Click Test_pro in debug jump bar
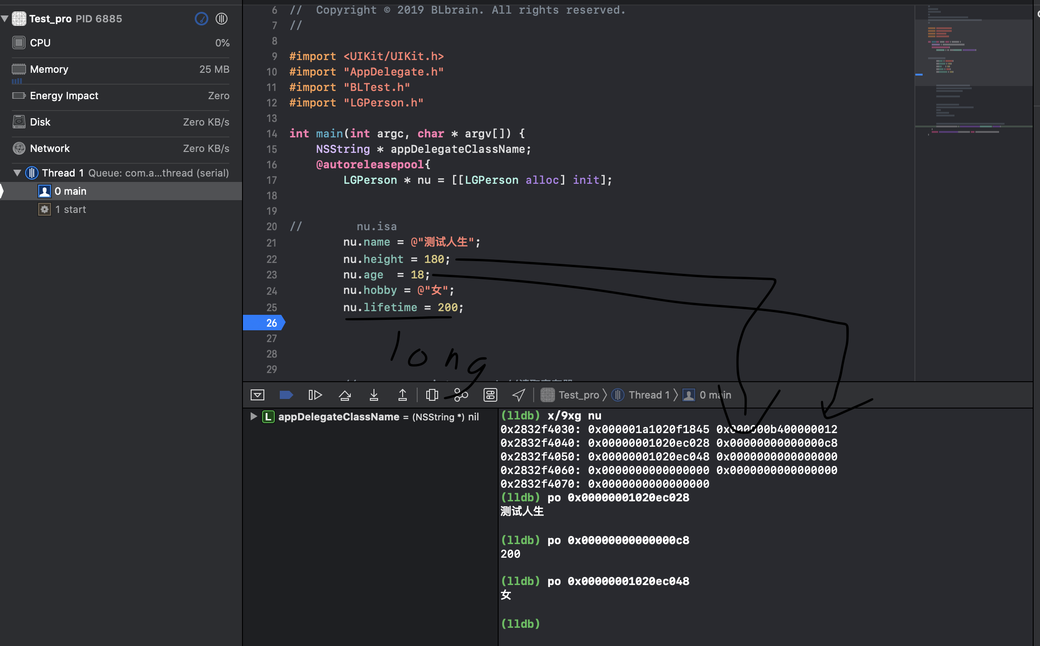Image resolution: width=1040 pixels, height=646 pixels. click(x=578, y=395)
